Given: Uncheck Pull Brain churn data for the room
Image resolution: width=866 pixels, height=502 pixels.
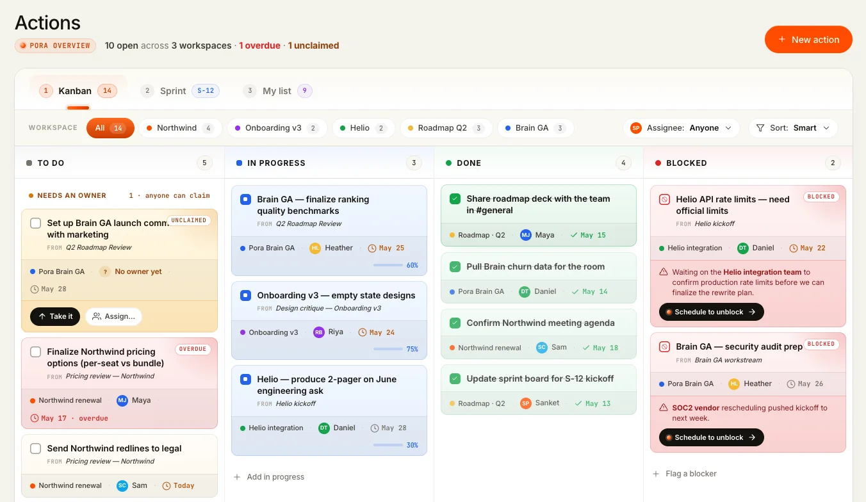Looking at the screenshot, I should [455, 267].
